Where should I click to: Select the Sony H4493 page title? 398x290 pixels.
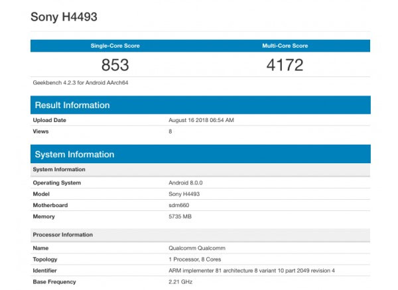64,17
